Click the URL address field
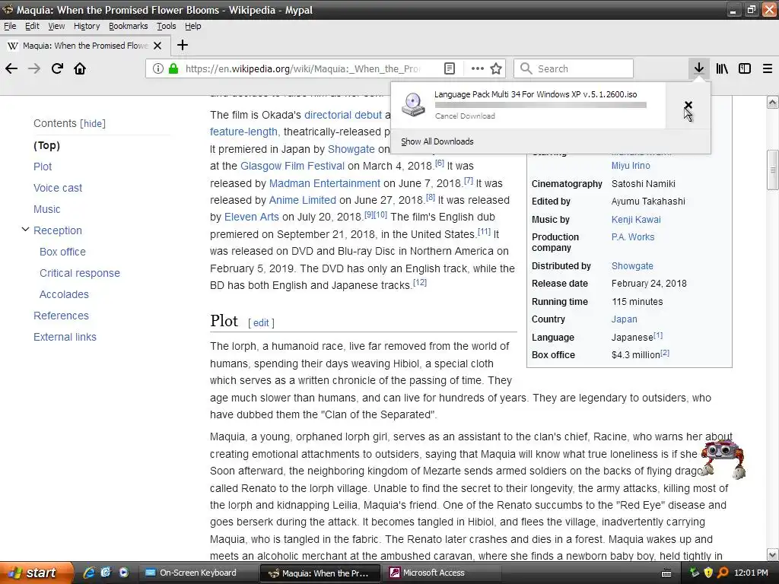This screenshot has height=584, width=779. (x=303, y=68)
